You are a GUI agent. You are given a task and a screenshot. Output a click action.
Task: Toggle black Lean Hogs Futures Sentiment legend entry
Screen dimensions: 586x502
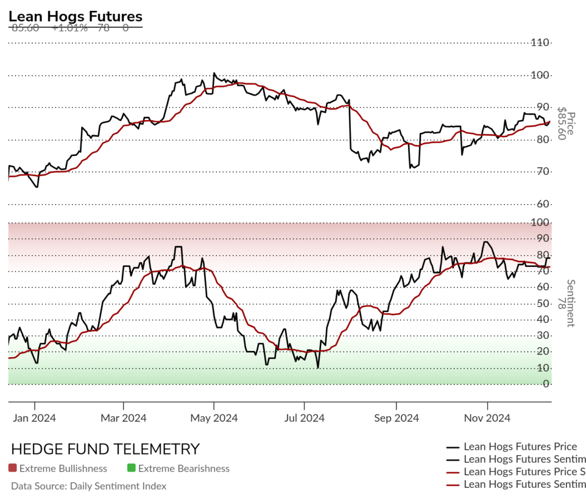point(516,459)
